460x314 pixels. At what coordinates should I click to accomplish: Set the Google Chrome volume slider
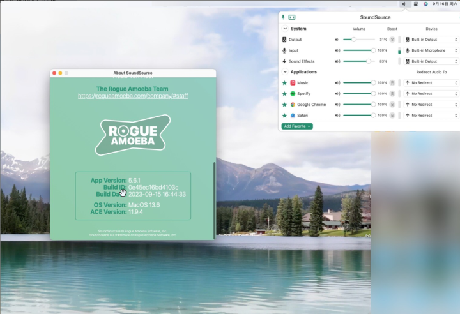[359, 105]
